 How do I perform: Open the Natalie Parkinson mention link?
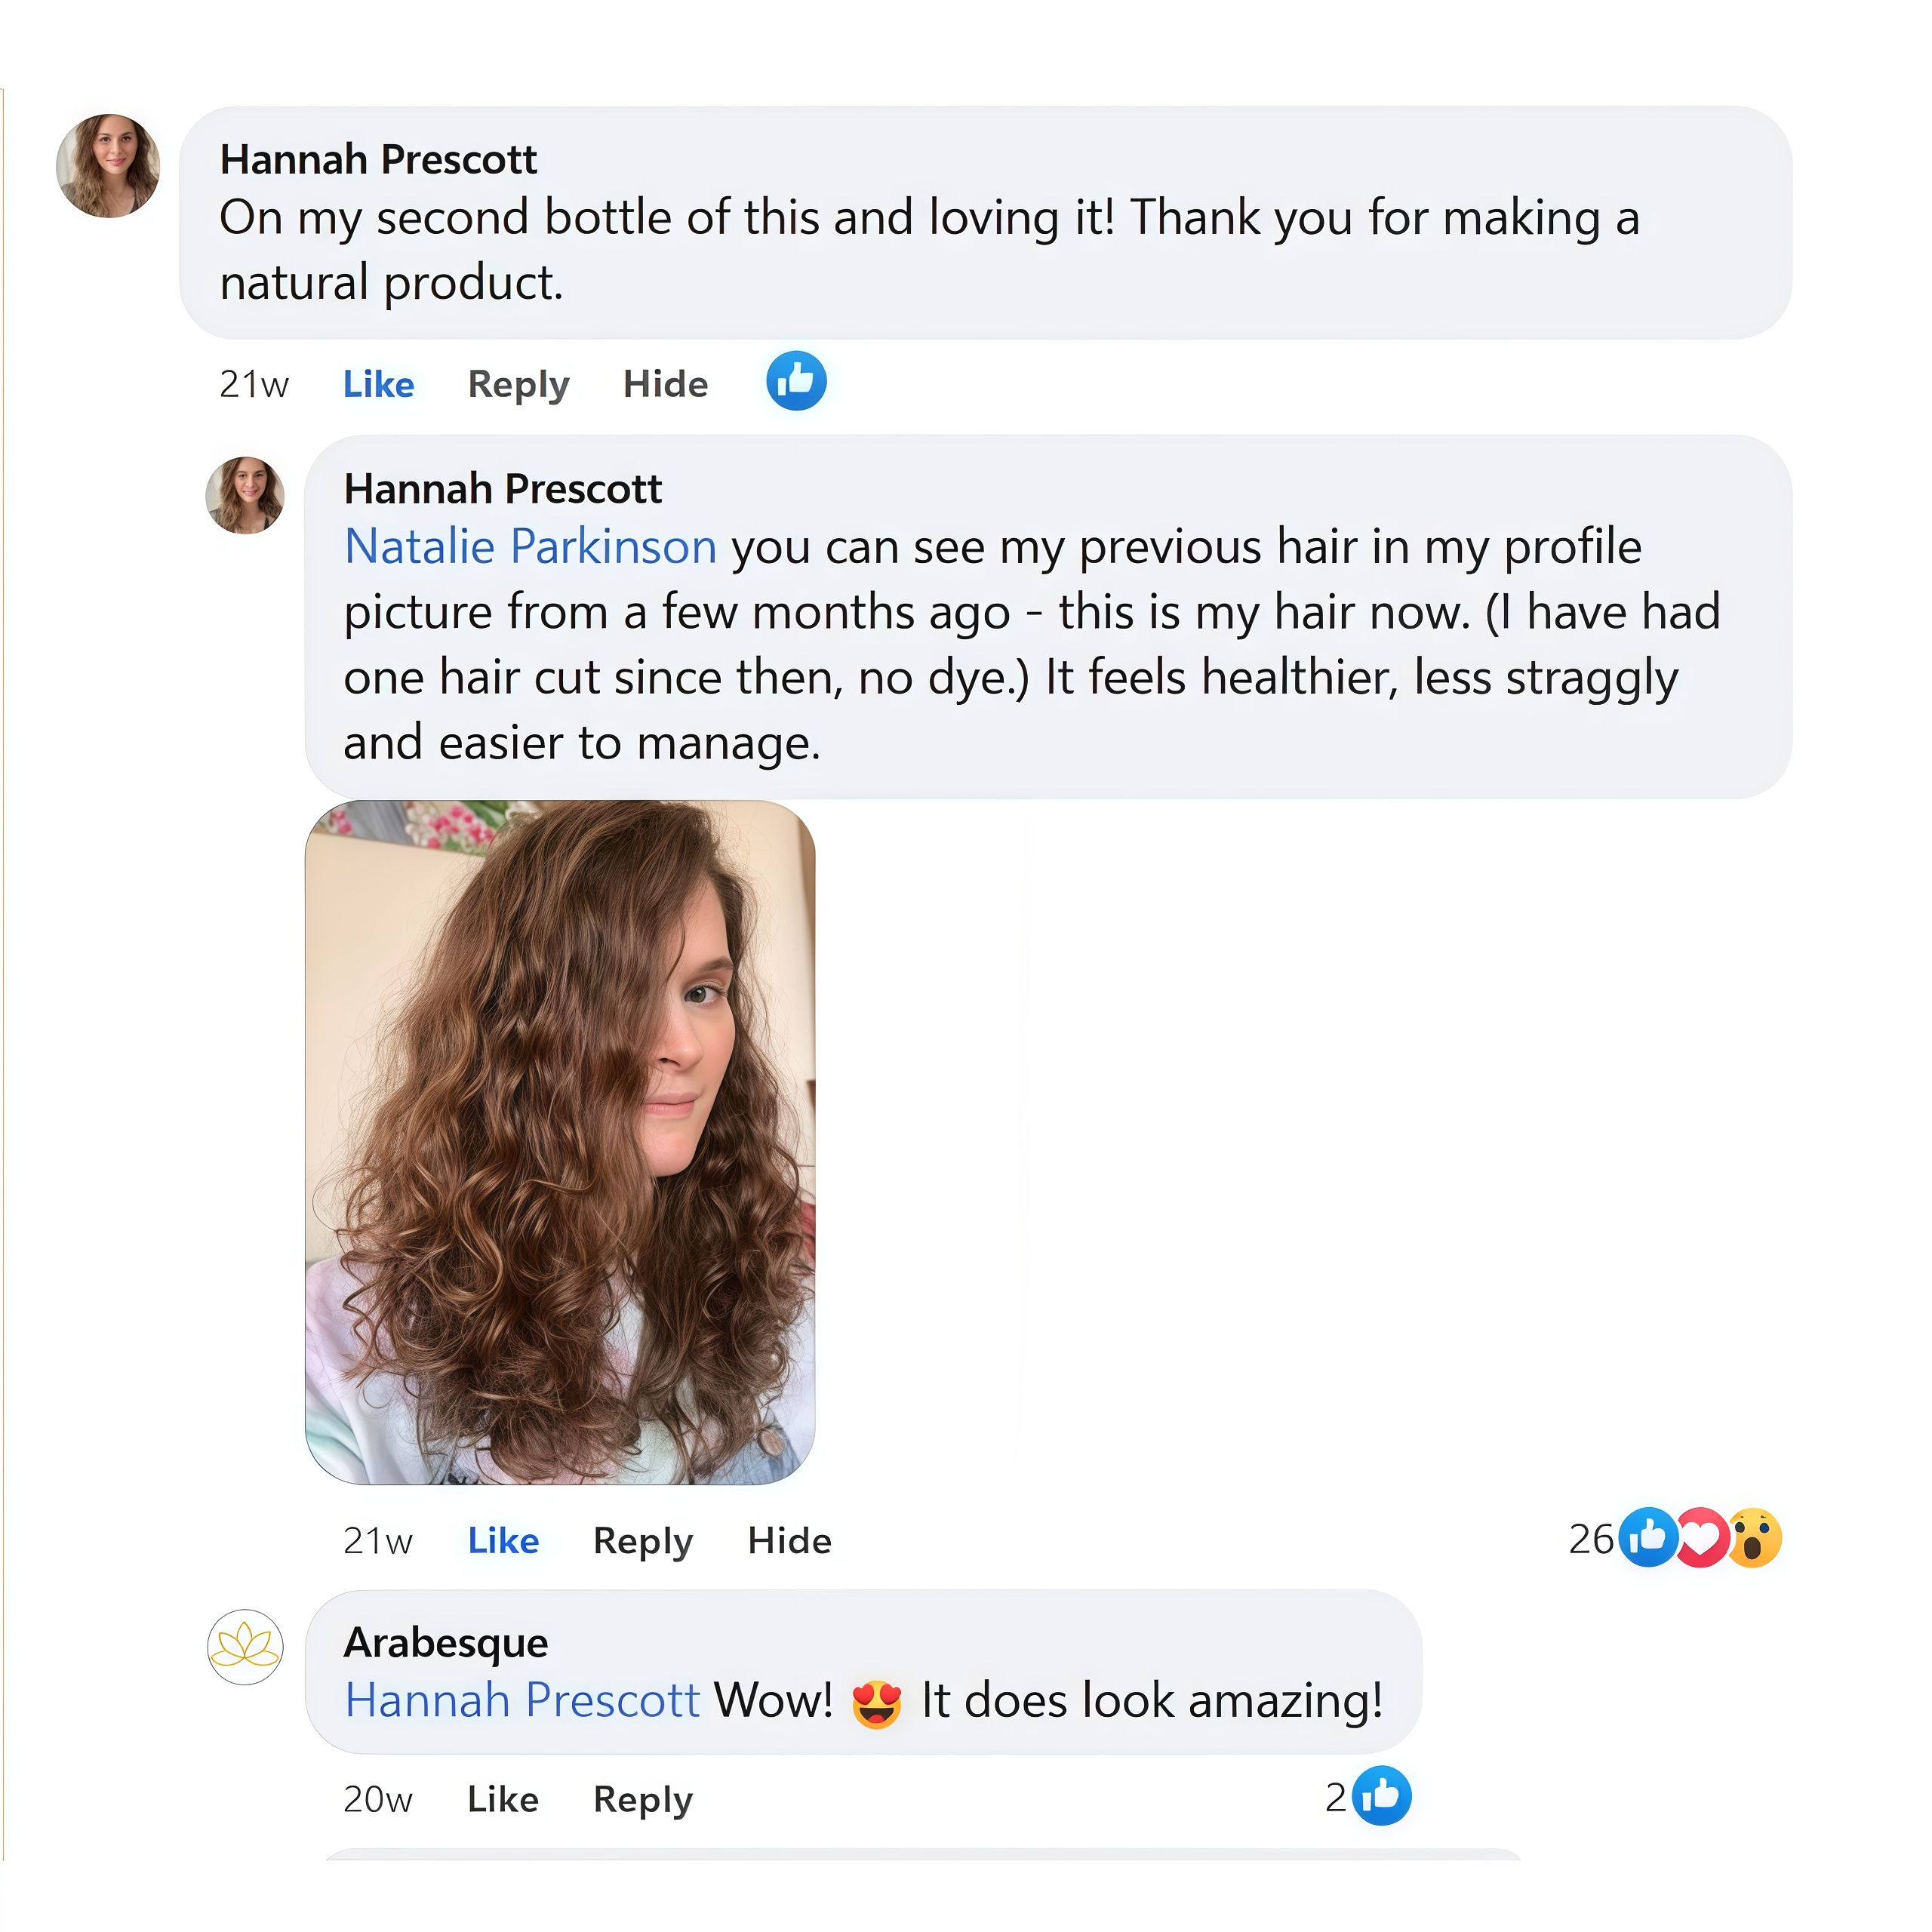[530, 547]
